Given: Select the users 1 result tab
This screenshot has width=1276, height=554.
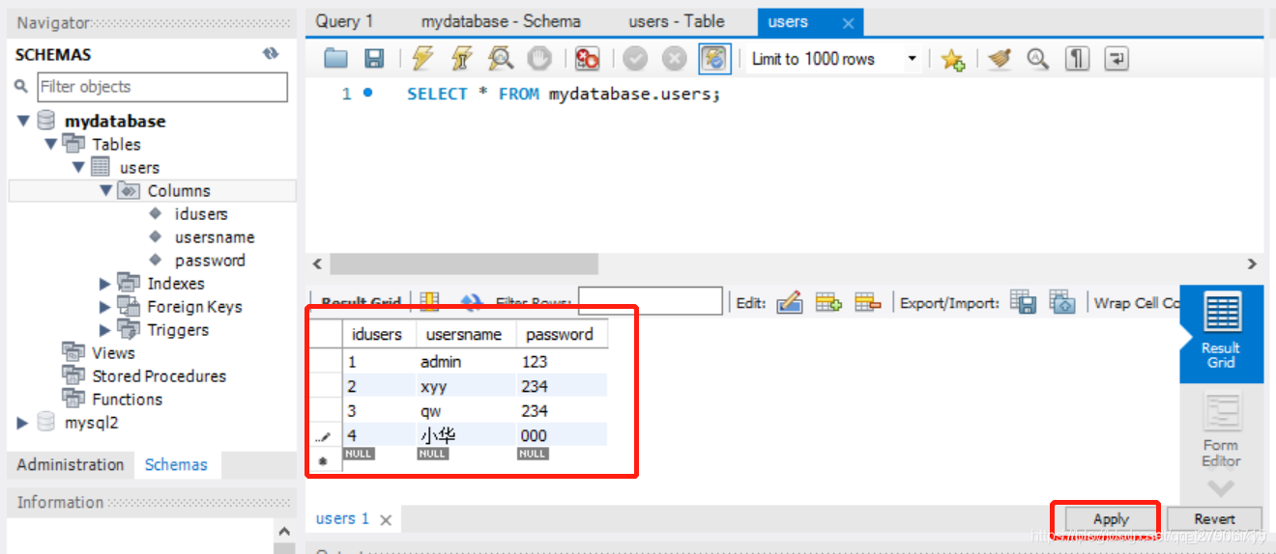Looking at the screenshot, I should (x=342, y=518).
